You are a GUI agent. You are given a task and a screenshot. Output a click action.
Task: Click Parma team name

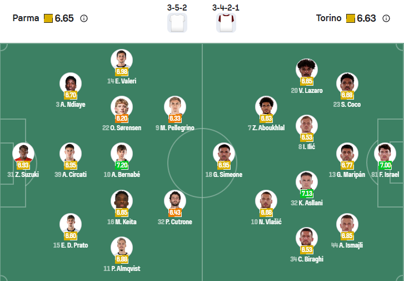26,18
